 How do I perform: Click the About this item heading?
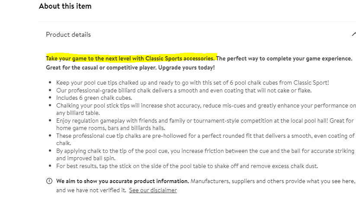[x=65, y=6]
